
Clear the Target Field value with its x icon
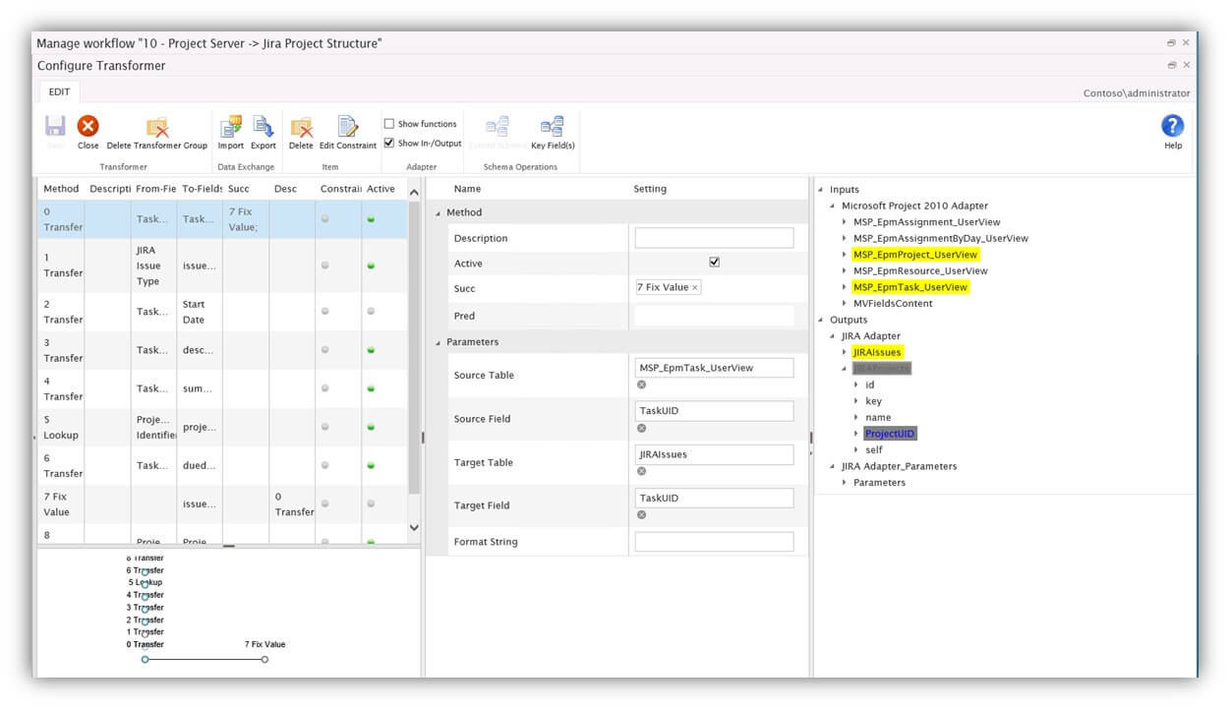point(642,514)
